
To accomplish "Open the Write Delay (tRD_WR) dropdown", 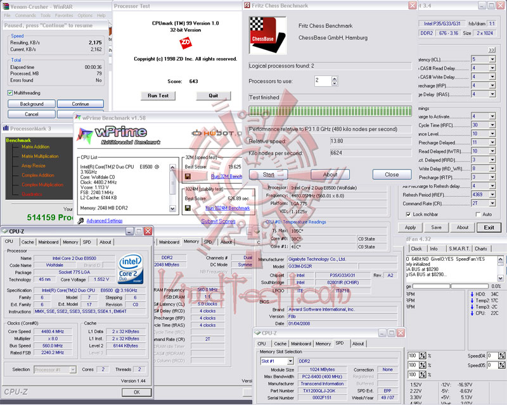I will pos(492,168).
